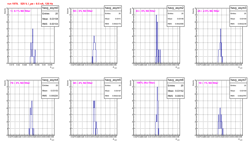Click the A_LED axis title under havg_asym7
Image resolution: width=251 pixels, height=144 pixels.
[240, 139]
